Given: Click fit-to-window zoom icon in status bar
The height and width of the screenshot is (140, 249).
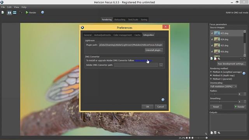Looking at the screenshot, I should click(189, 138).
